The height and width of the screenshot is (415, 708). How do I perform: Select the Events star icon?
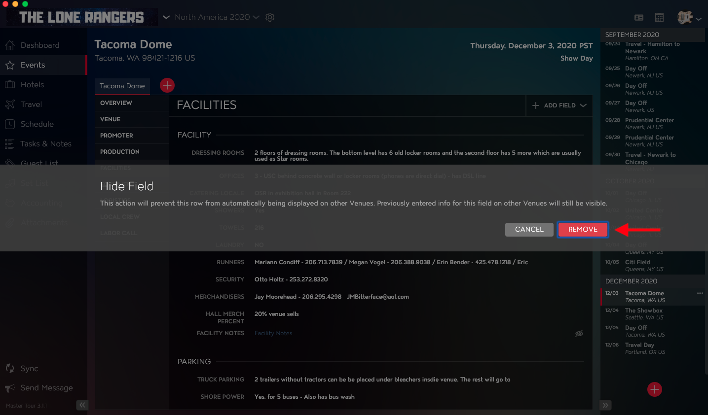coord(10,65)
